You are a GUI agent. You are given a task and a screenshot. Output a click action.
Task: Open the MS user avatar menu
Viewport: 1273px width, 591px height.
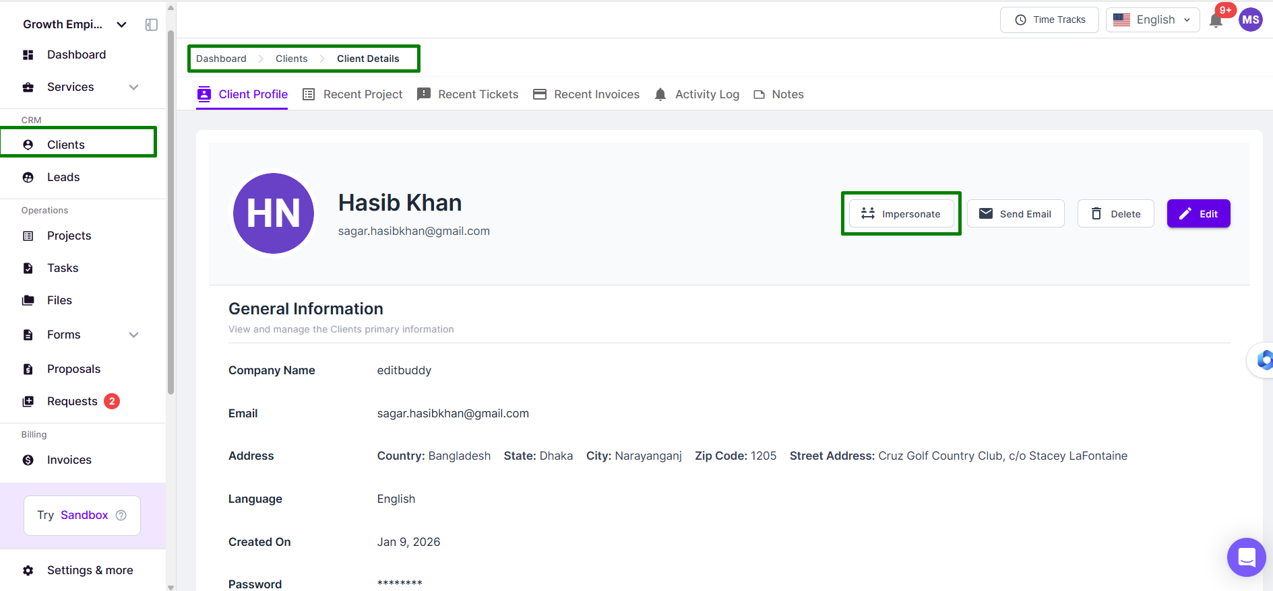point(1251,20)
